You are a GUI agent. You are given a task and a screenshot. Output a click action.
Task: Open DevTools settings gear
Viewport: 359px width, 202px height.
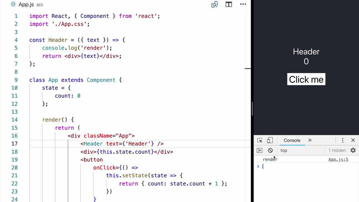(x=353, y=150)
